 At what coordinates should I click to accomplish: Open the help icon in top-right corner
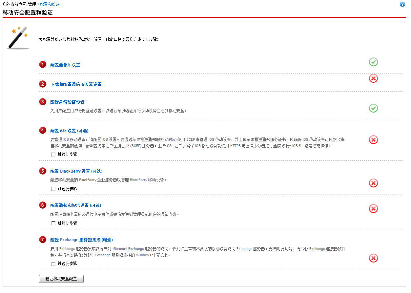pyautogui.click(x=402, y=5)
